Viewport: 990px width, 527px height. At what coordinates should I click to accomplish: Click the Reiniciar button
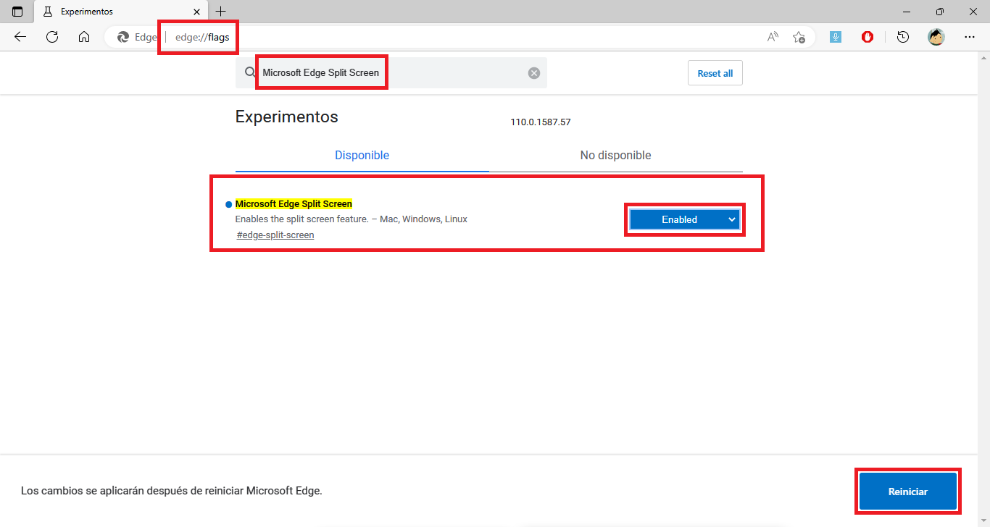[x=908, y=492]
